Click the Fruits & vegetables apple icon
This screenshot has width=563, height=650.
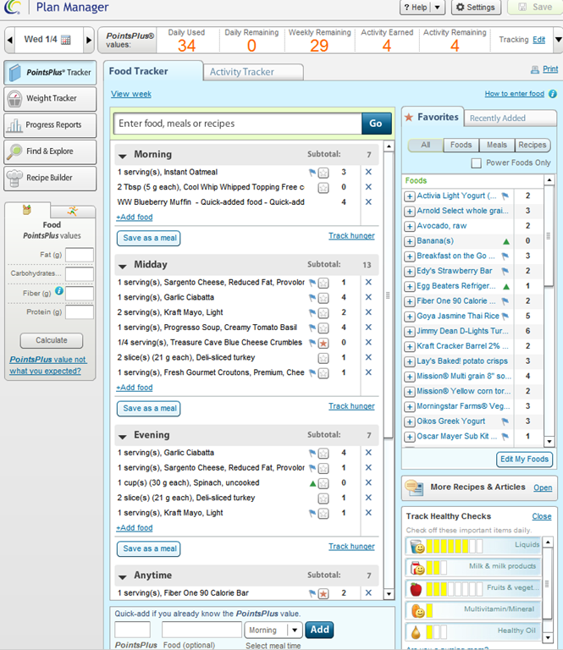point(416,589)
